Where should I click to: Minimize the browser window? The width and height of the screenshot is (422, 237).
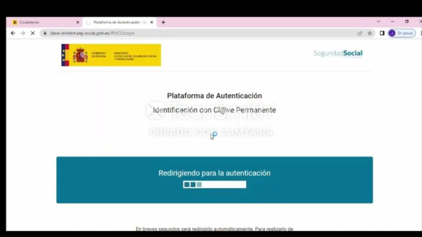click(x=392, y=21)
